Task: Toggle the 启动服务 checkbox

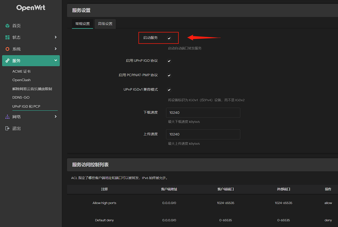Action: [169, 38]
